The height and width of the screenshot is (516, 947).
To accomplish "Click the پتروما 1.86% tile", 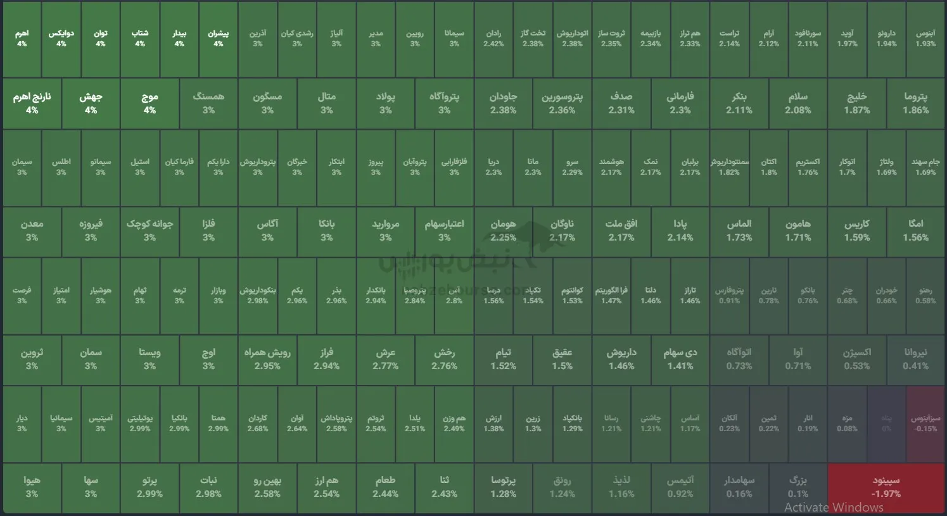I will click(916, 103).
